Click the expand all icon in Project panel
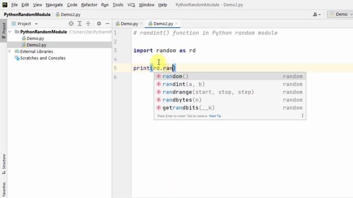The image size is (353, 198). point(79,24)
